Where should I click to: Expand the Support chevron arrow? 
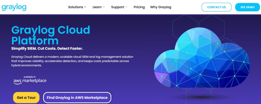(126, 7)
